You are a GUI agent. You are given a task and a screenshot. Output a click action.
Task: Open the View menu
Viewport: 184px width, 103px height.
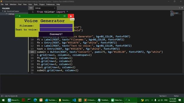tap(25, 5)
